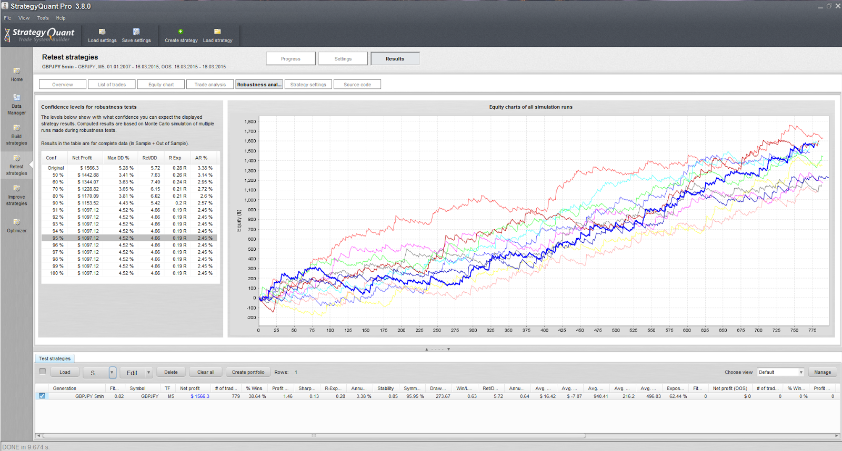Click the Create portfolio button
Screen dimensions: 842x451
248,372
